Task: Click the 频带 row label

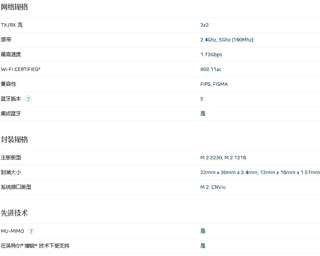Action: point(6,40)
